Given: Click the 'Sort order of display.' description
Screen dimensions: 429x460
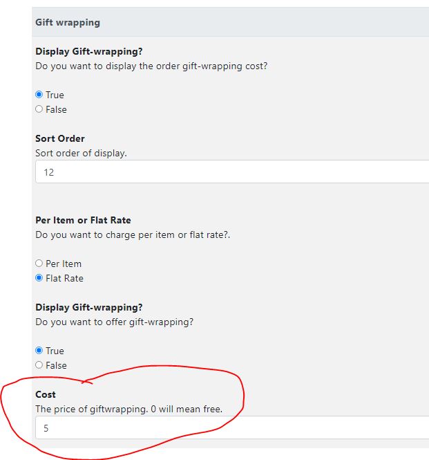Looking at the screenshot, I should point(81,153).
